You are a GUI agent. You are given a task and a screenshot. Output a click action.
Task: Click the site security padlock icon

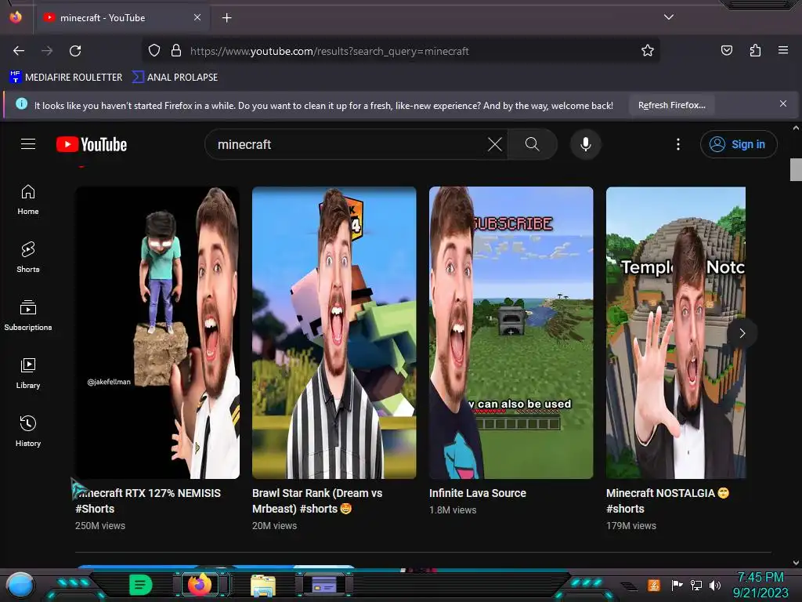tap(176, 51)
